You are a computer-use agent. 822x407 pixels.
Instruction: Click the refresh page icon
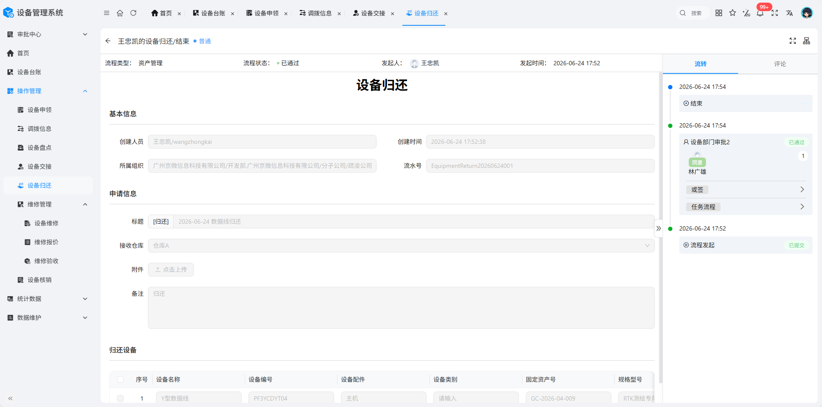133,13
